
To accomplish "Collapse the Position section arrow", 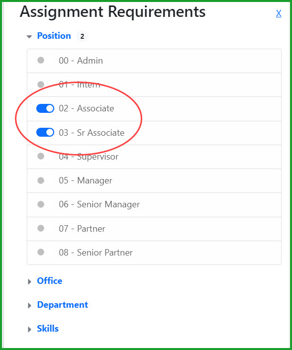I will (29, 36).
